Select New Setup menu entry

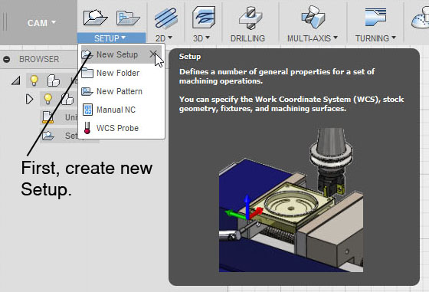click(121, 54)
